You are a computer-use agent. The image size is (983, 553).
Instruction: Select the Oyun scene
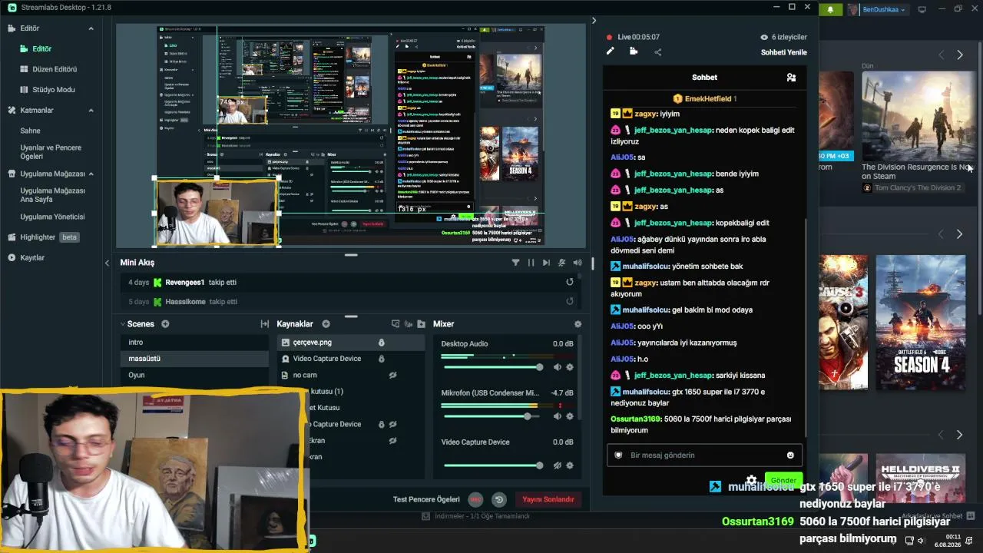[195, 375]
